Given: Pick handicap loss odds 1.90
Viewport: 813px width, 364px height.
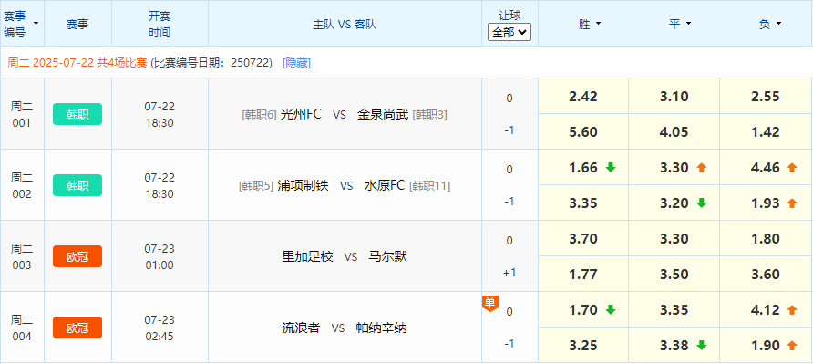Looking at the screenshot, I should point(766,346).
